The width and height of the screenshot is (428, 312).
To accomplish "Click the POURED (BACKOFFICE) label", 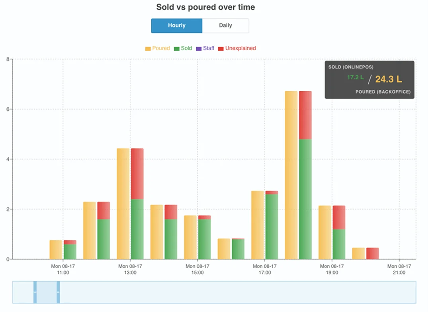I will [383, 92].
